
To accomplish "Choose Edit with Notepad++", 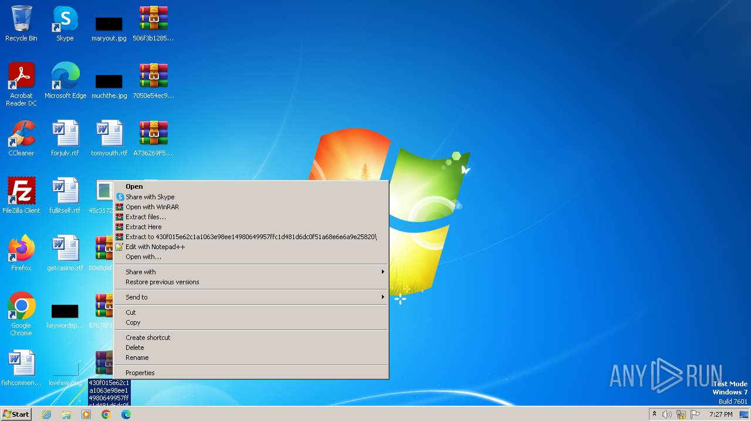I will (251, 247).
